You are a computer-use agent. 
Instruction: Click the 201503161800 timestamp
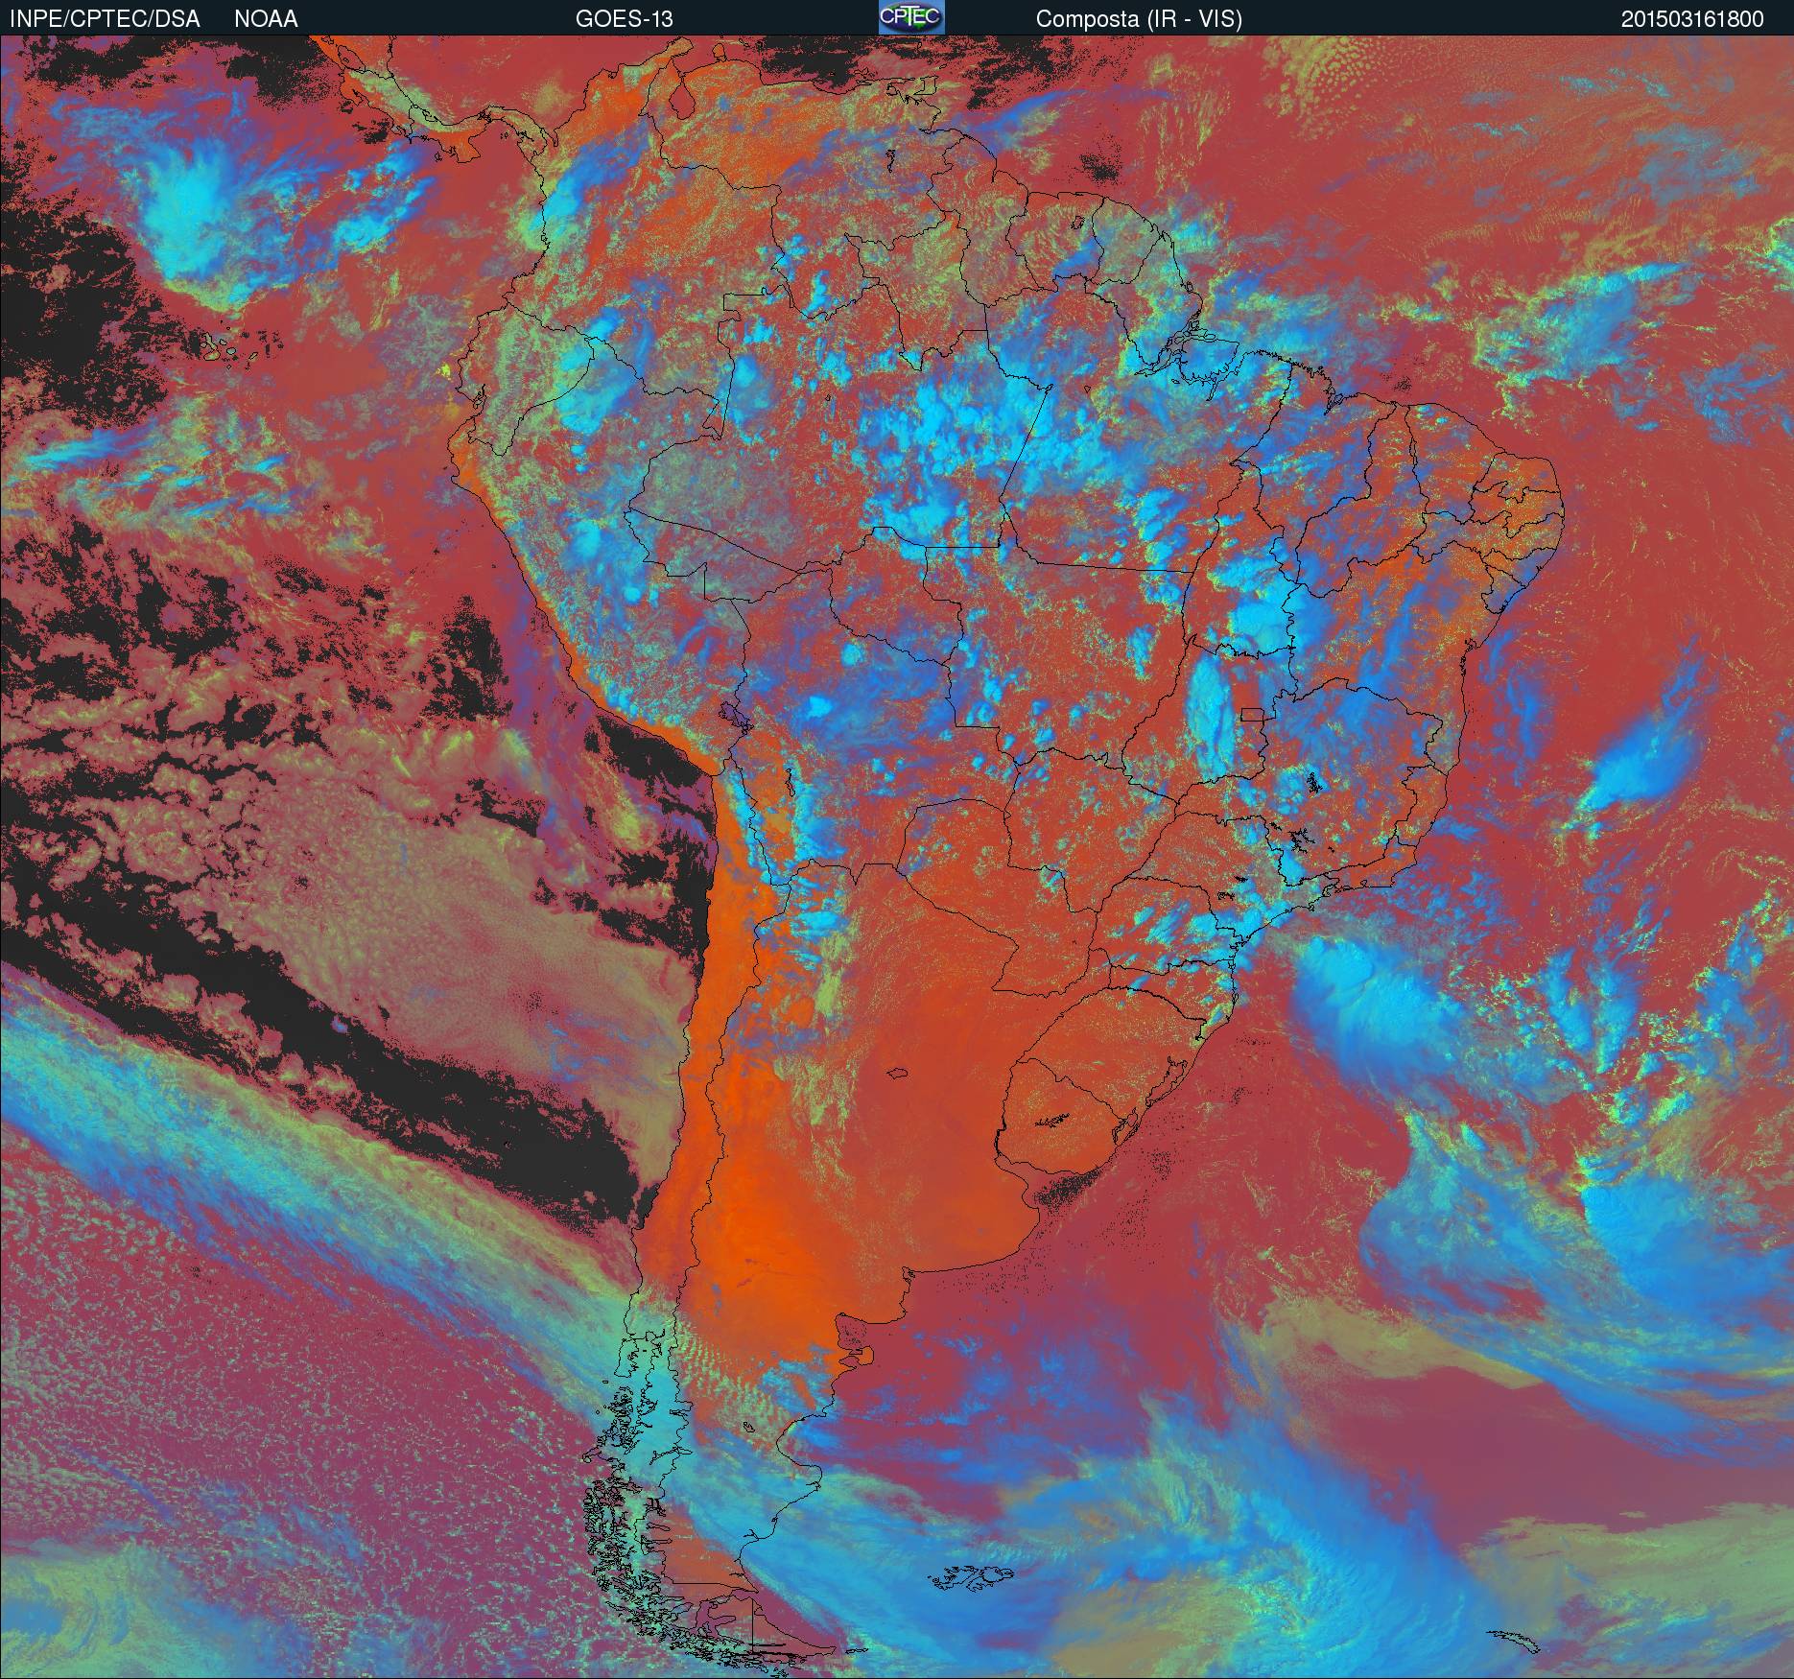(x=1692, y=19)
